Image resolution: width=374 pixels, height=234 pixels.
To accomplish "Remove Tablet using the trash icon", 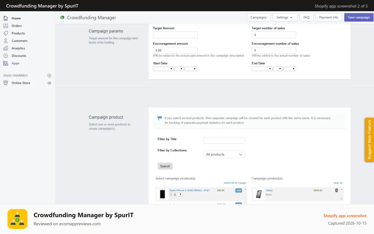I will (336, 190).
